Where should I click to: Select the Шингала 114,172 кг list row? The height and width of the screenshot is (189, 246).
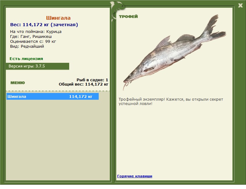[x=53, y=96]
